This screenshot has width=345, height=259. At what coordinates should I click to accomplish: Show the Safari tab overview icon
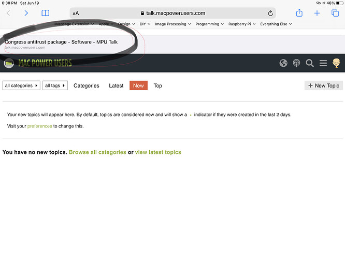335,13
